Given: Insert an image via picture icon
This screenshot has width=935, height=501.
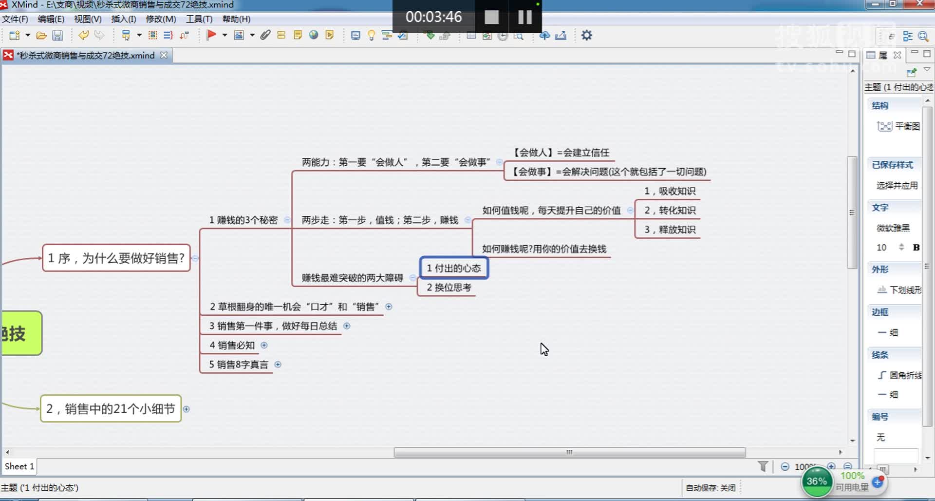Looking at the screenshot, I should 239,35.
